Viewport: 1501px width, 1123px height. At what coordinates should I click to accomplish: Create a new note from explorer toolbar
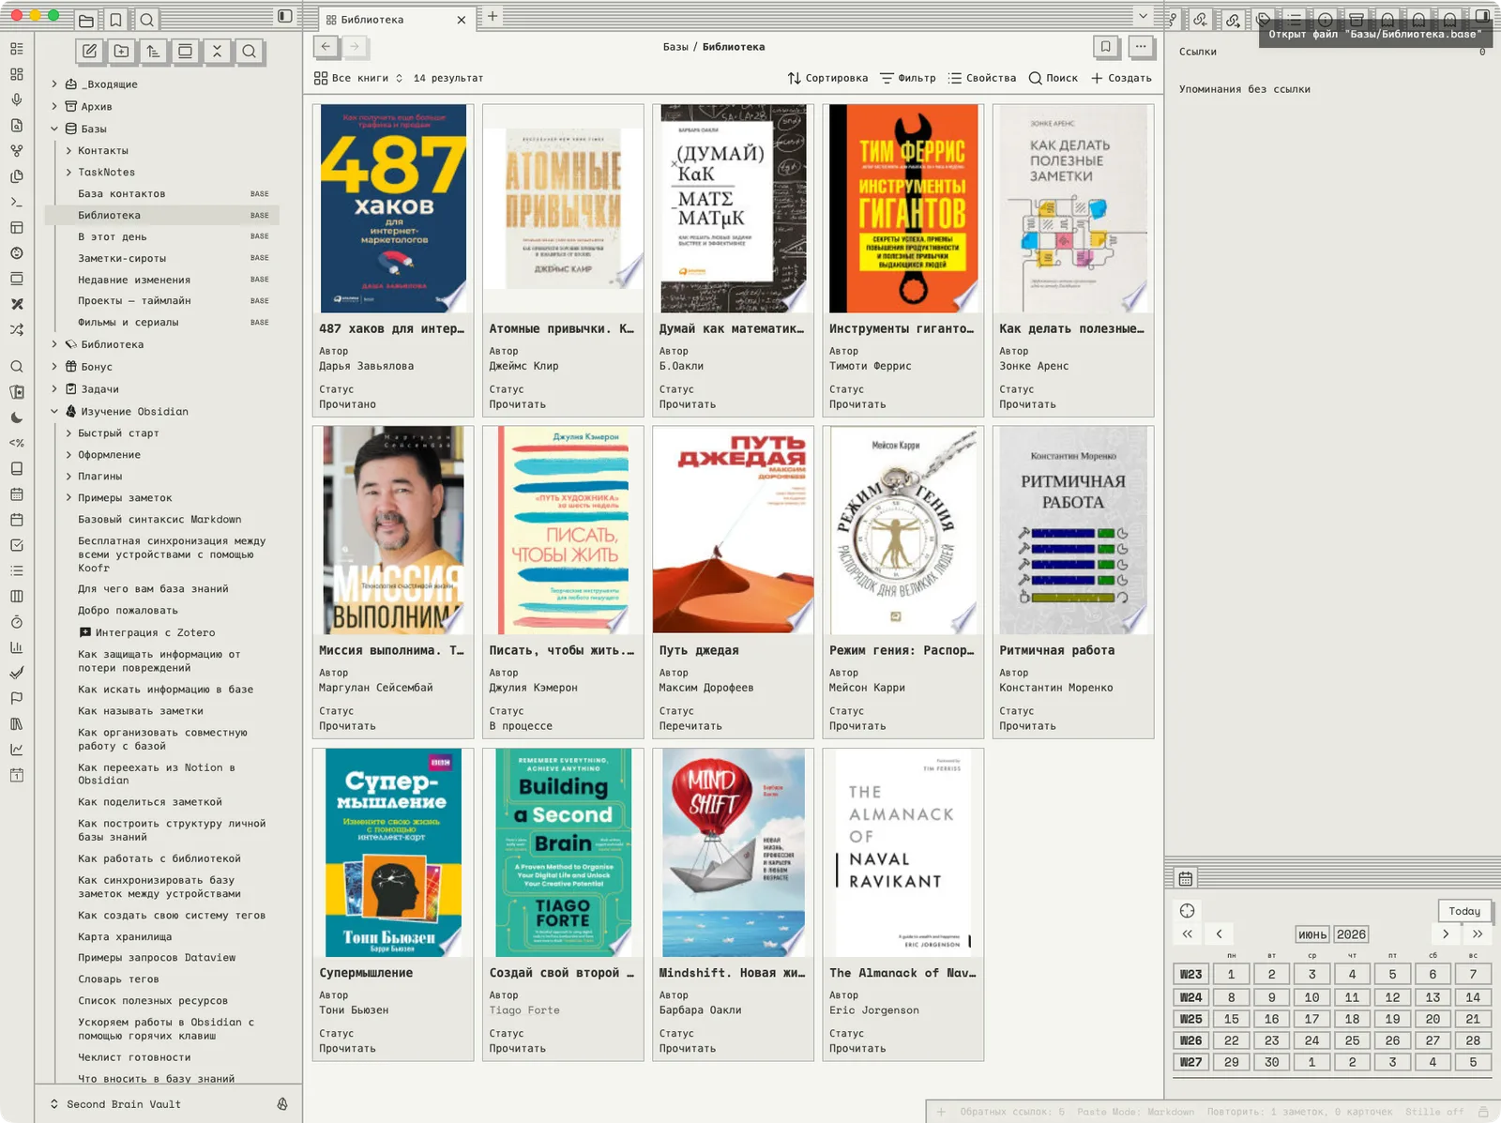coord(90,52)
